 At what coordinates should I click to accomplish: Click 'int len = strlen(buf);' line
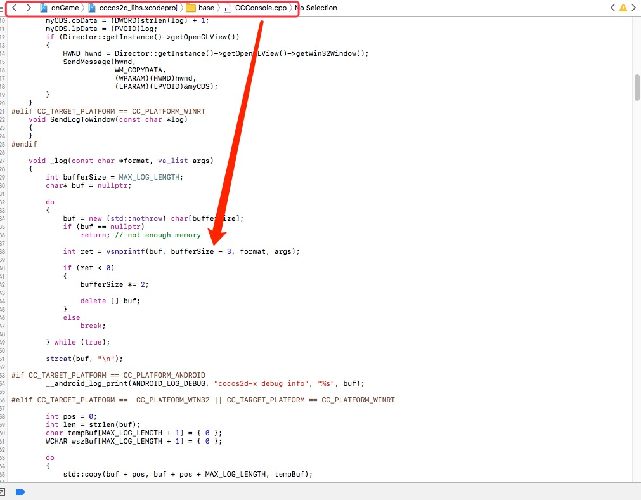pos(93,424)
